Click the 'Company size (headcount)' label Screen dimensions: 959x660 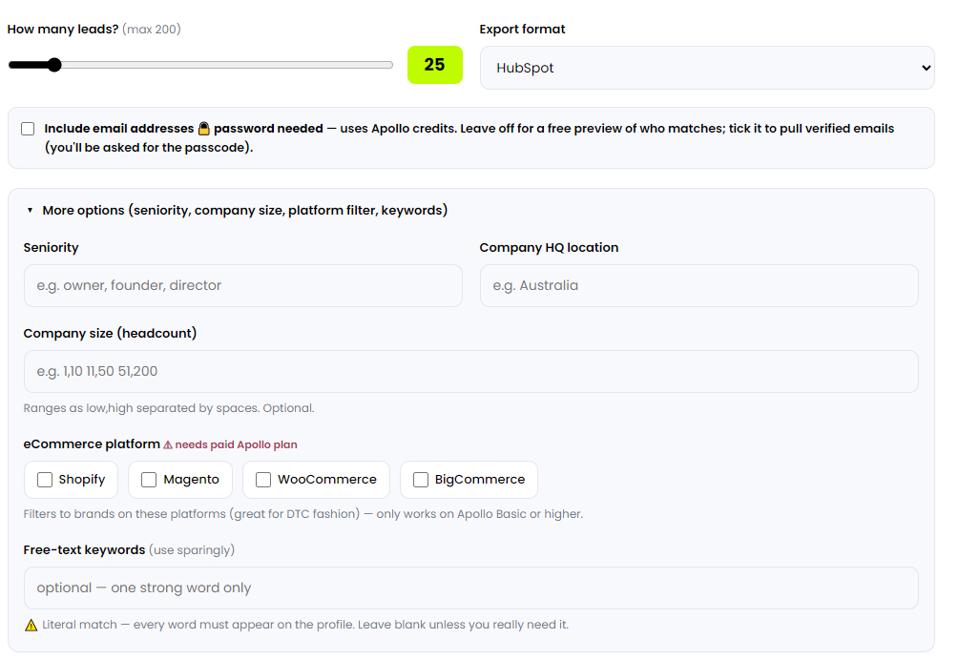[110, 333]
